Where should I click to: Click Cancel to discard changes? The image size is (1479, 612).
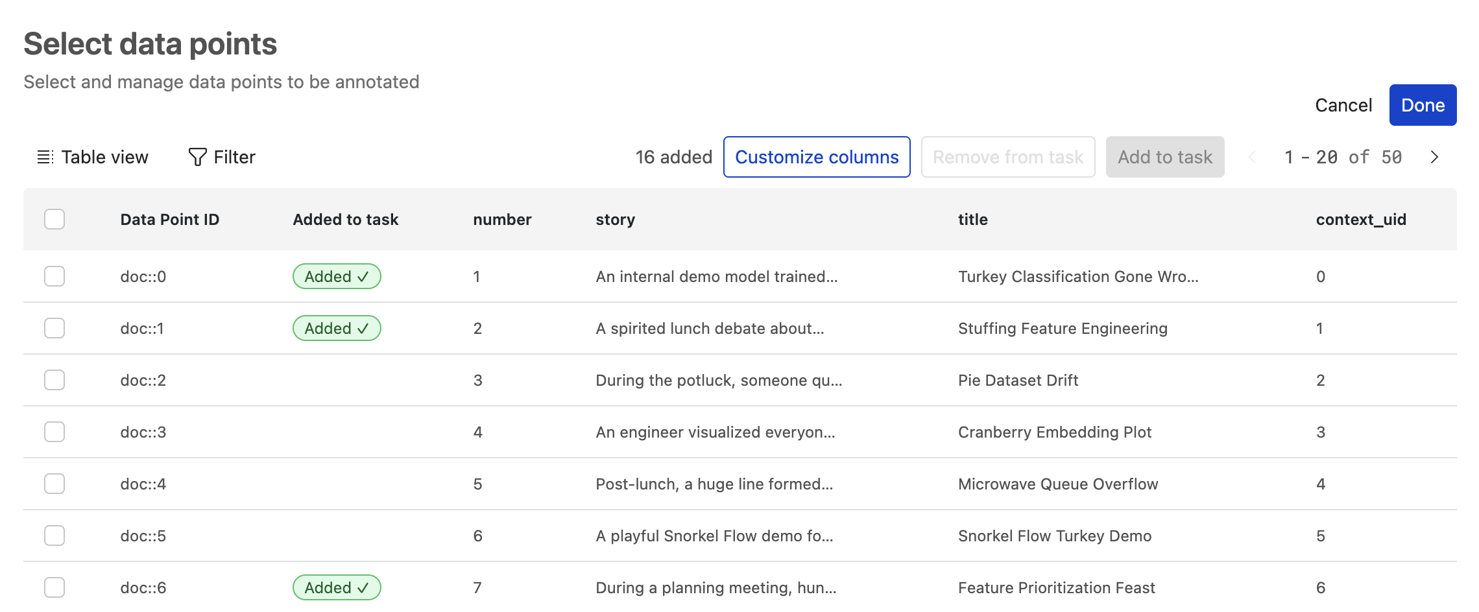(1343, 104)
